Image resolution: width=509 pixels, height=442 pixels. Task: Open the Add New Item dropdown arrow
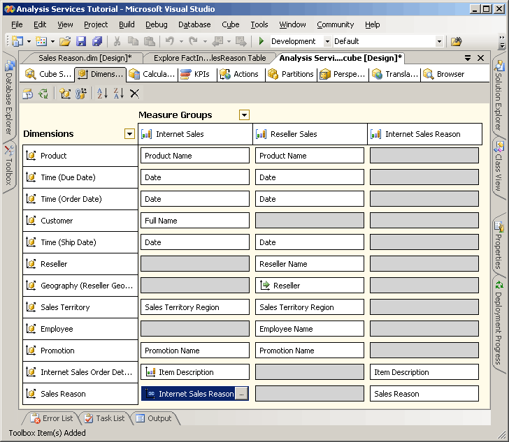click(52, 41)
